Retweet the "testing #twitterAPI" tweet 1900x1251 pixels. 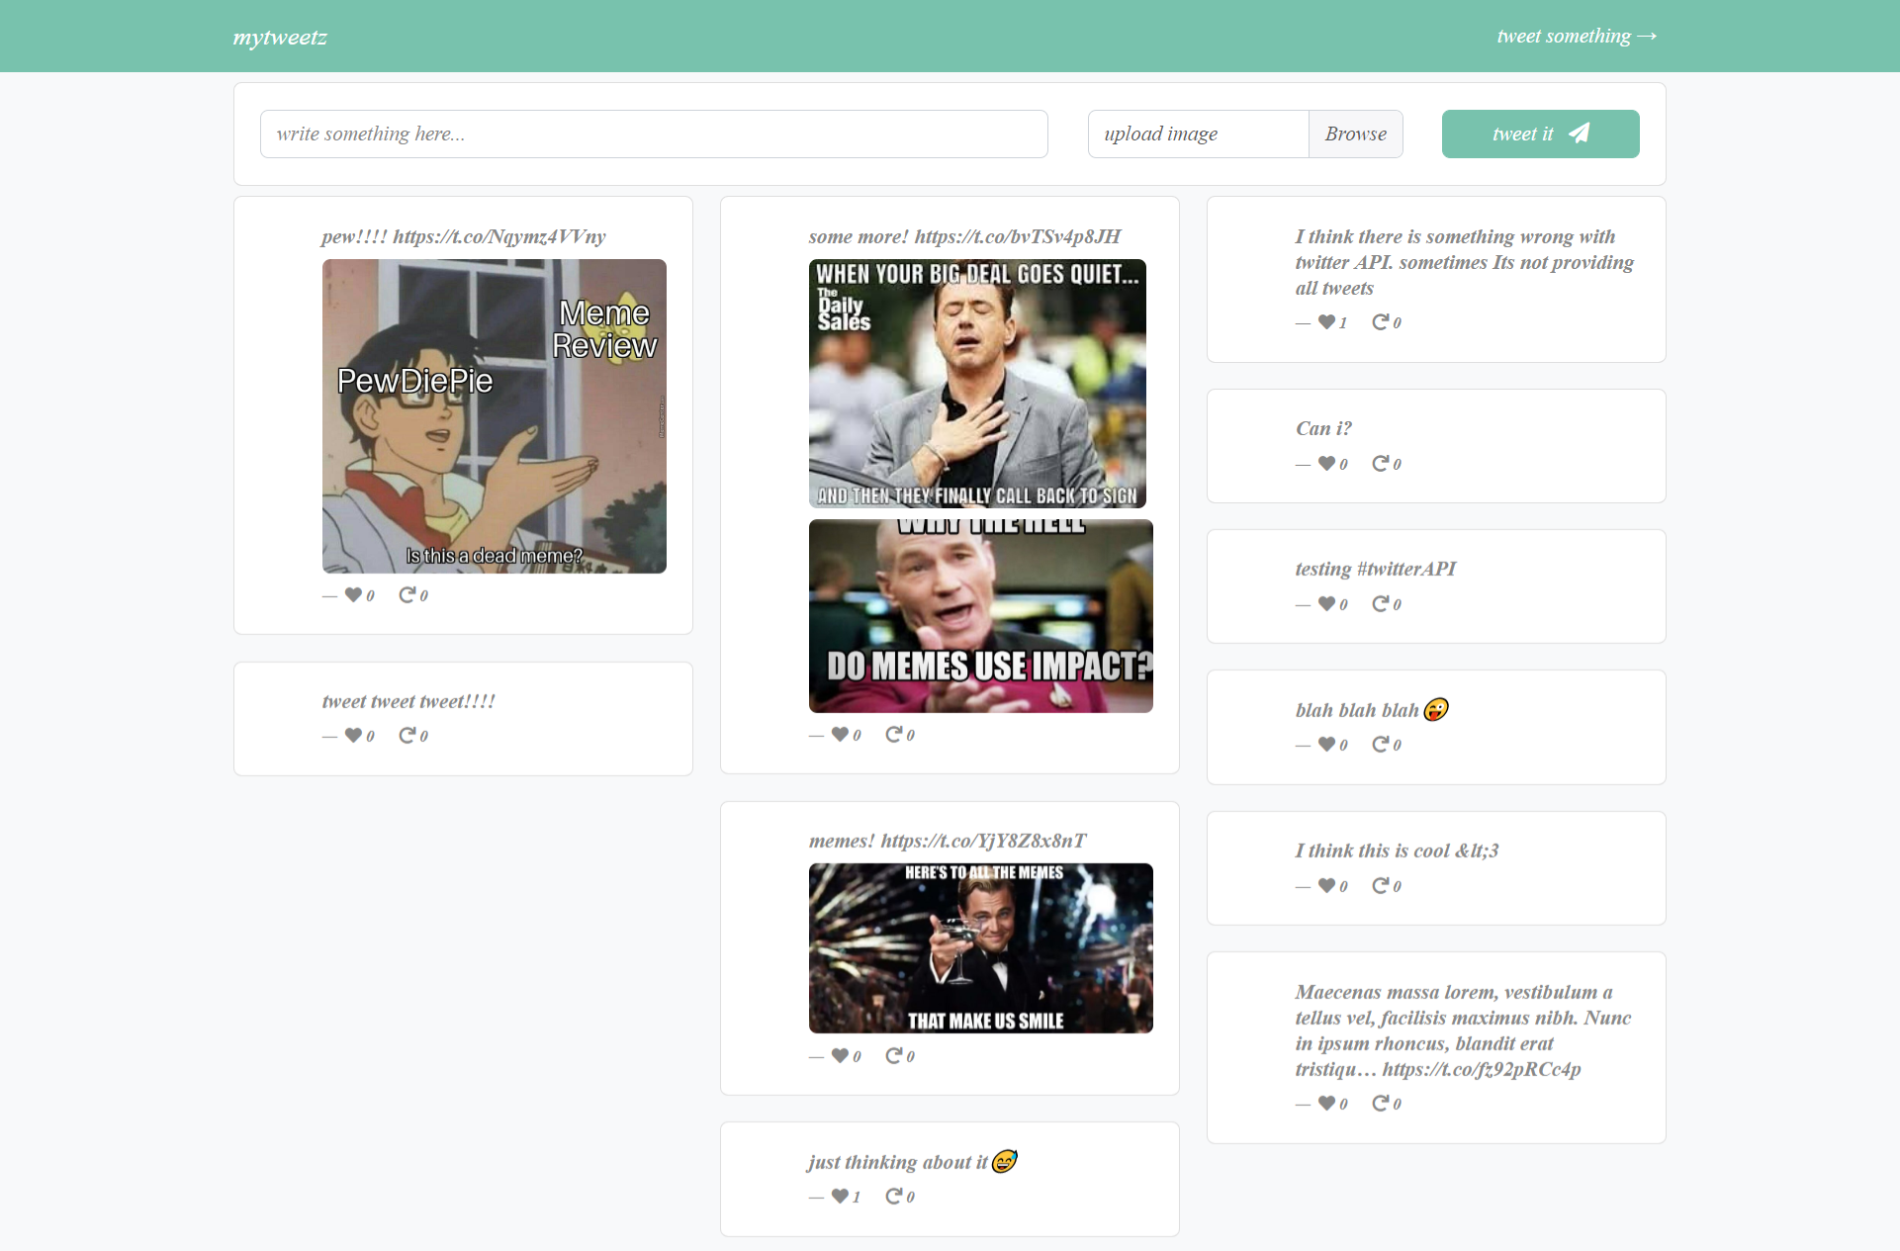(1380, 603)
